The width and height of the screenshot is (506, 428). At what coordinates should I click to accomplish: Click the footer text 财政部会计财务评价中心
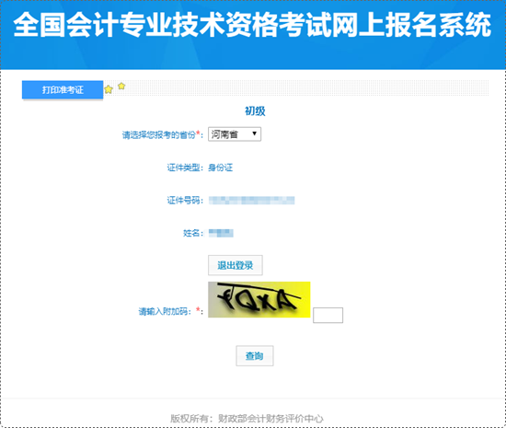pyautogui.click(x=270, y=418)
